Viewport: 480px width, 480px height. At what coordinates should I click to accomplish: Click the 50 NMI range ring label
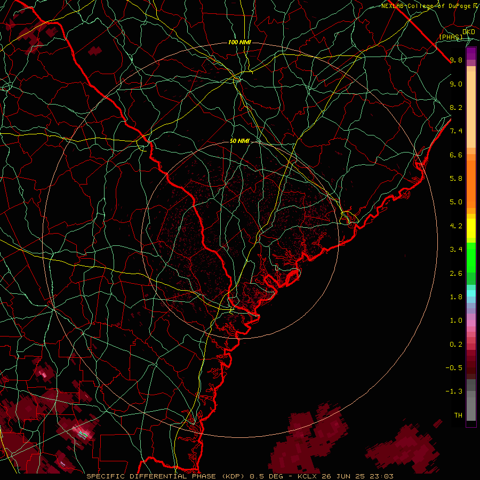239,141
